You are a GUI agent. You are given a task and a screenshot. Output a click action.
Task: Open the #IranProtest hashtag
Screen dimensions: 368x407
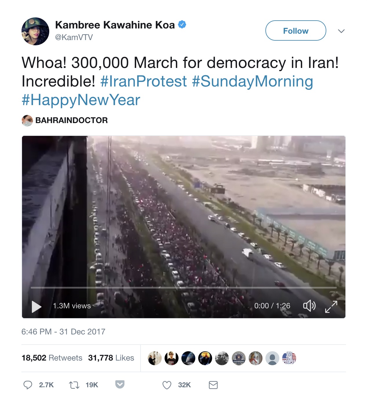(x=143, y=81)
